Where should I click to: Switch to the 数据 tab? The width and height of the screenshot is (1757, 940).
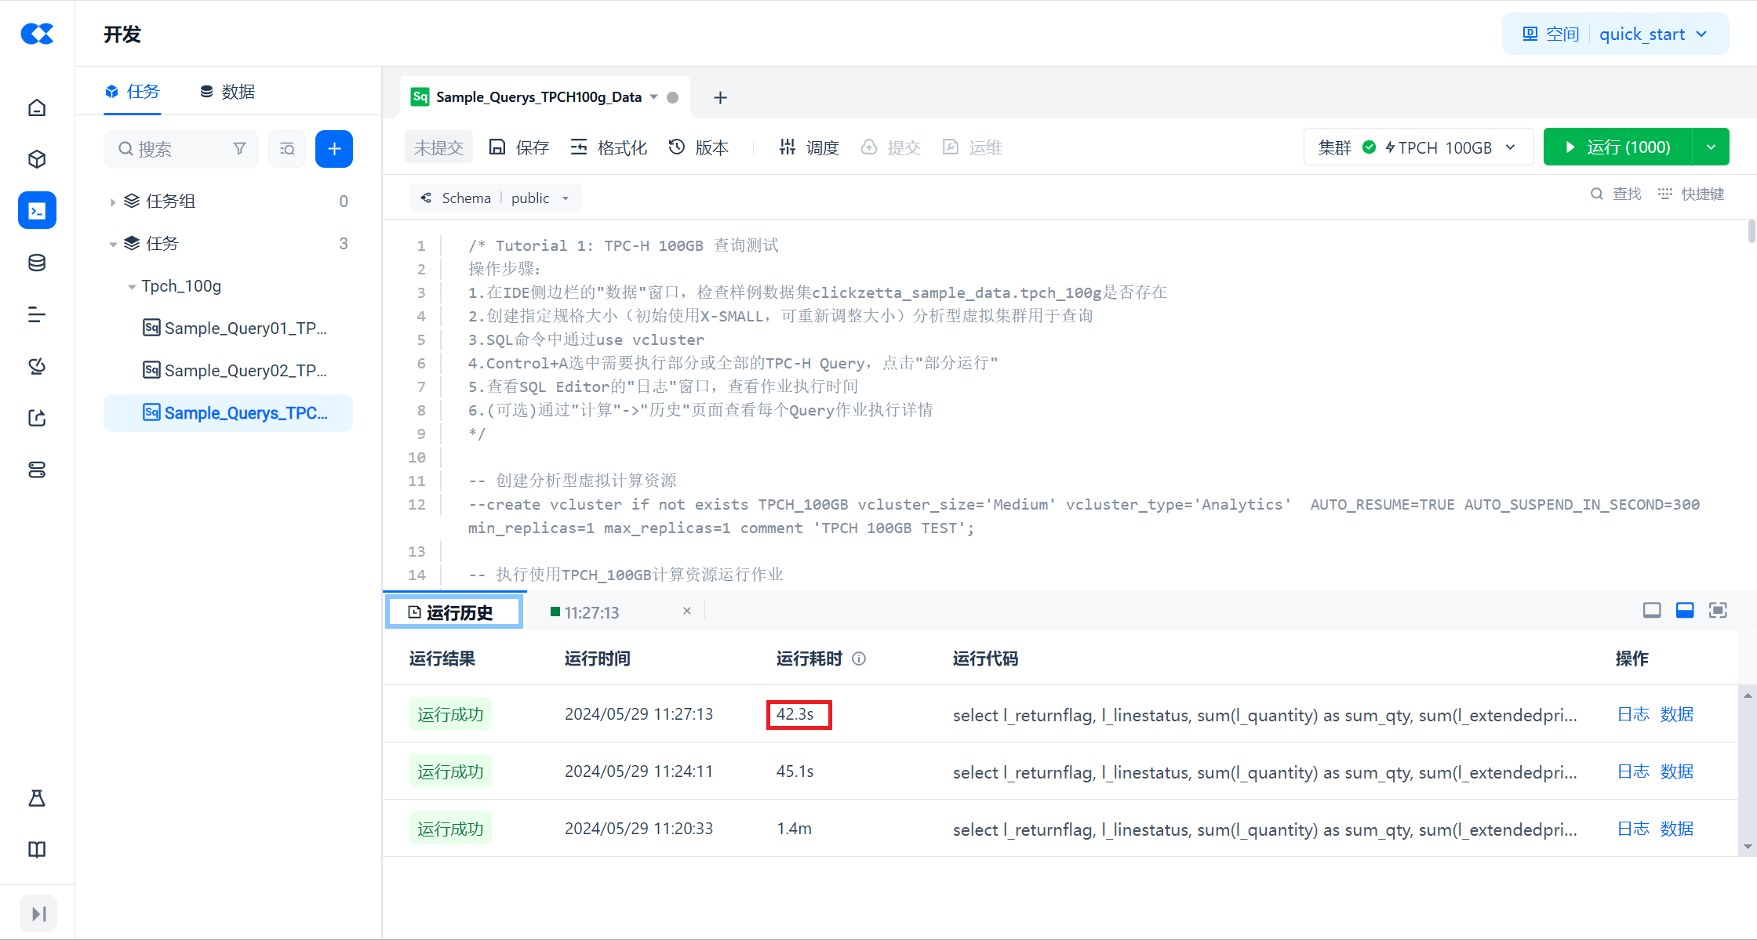pyautogui.click(x=227, y=92)
